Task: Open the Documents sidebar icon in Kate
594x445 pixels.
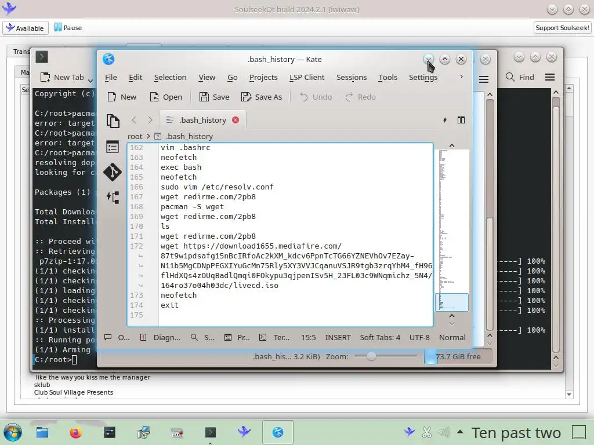Action: (113, 121)
